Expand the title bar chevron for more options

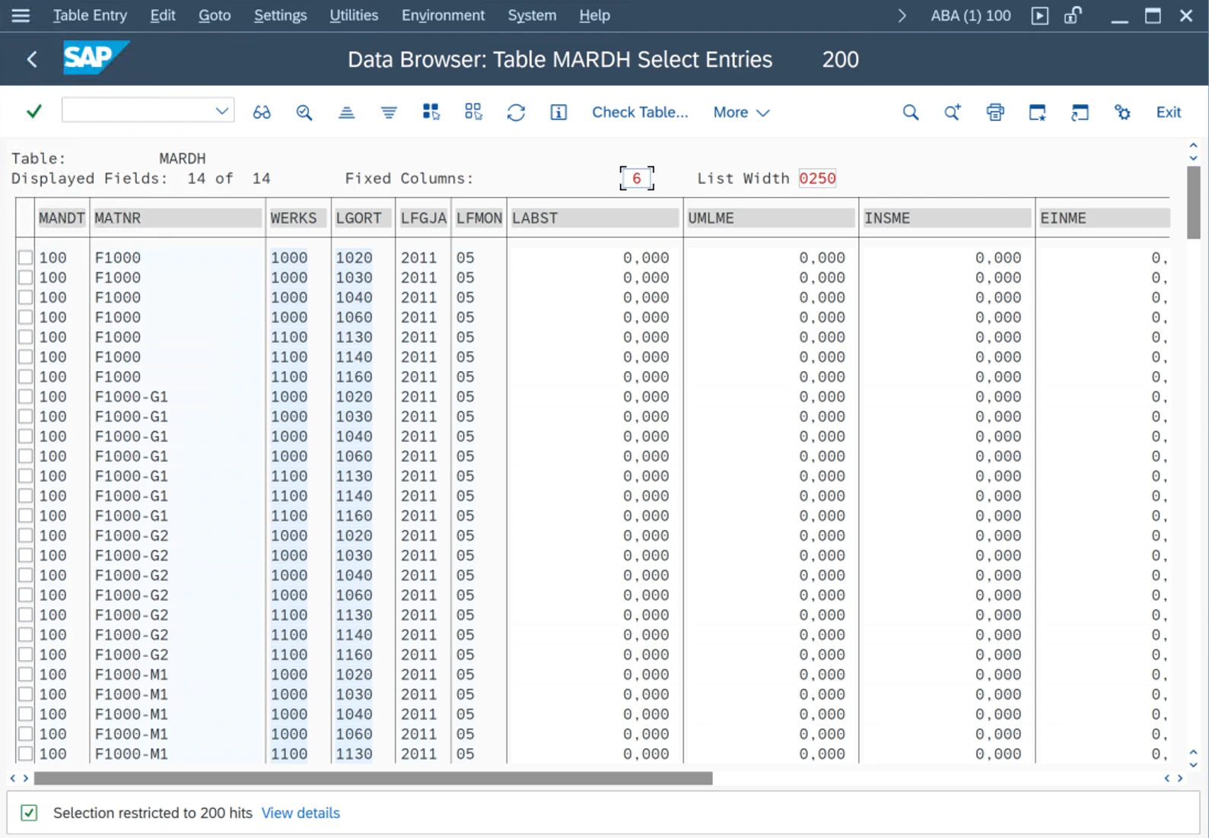902,15
